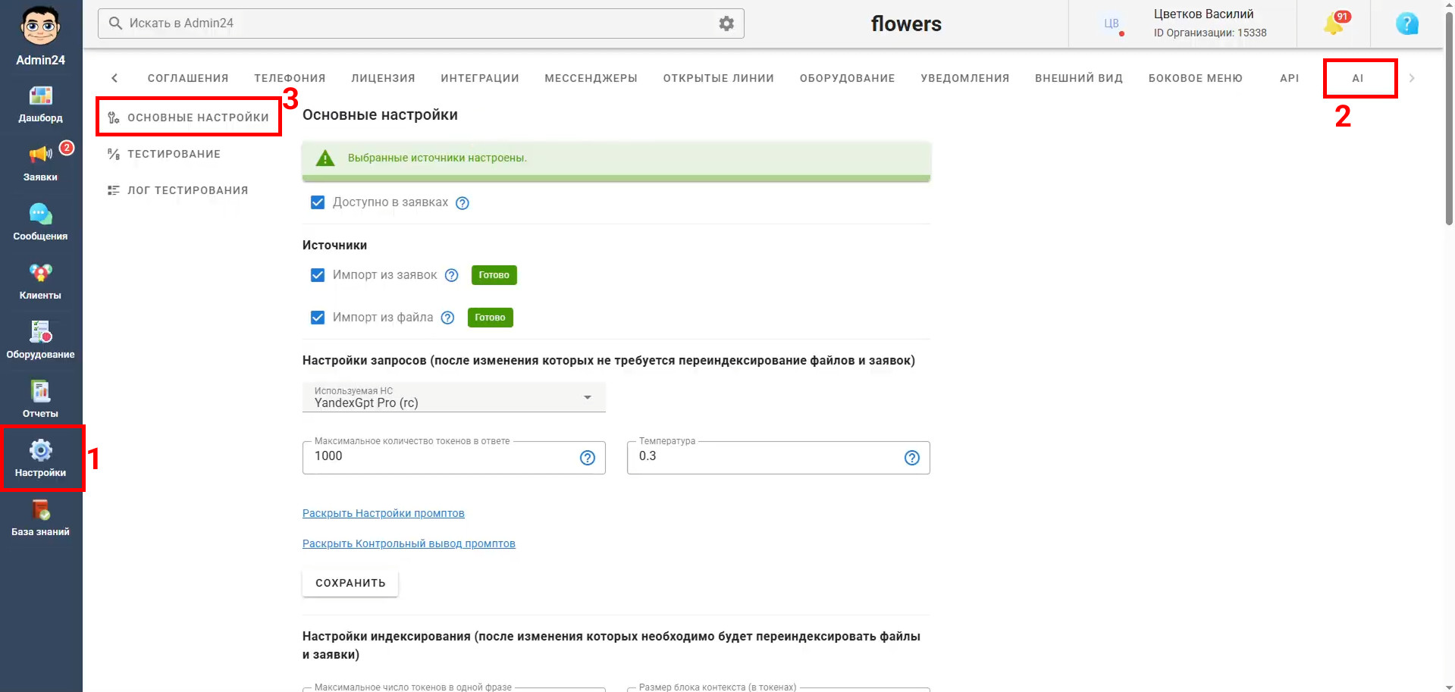Expand Раскрыть Контрольный вывод промптов link
Viewport: 1455px width, 692px height.
click(x=409, y=543)
